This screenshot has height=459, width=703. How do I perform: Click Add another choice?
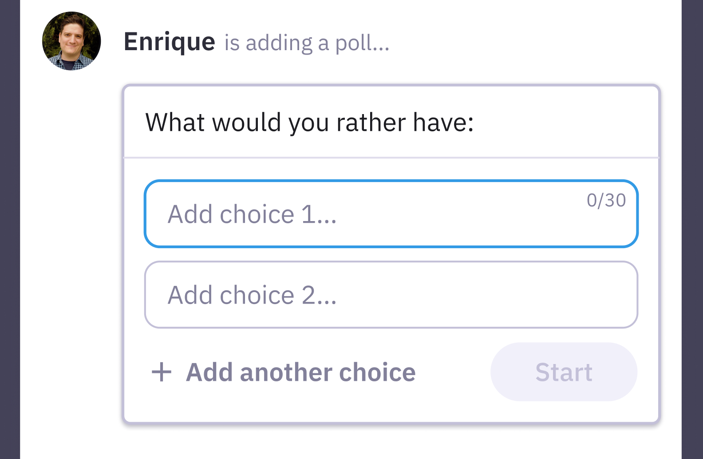[301, 372]
